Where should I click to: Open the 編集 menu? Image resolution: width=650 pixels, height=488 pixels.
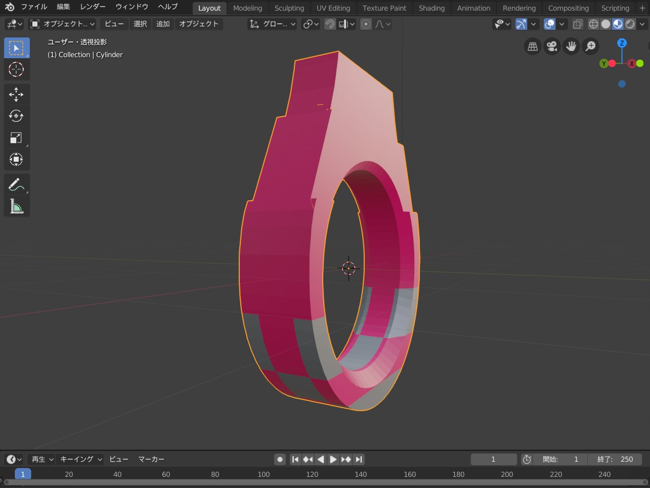tap(63, 7)
